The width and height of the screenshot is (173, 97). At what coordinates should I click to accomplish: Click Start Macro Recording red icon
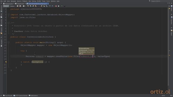tap(56, 6)
